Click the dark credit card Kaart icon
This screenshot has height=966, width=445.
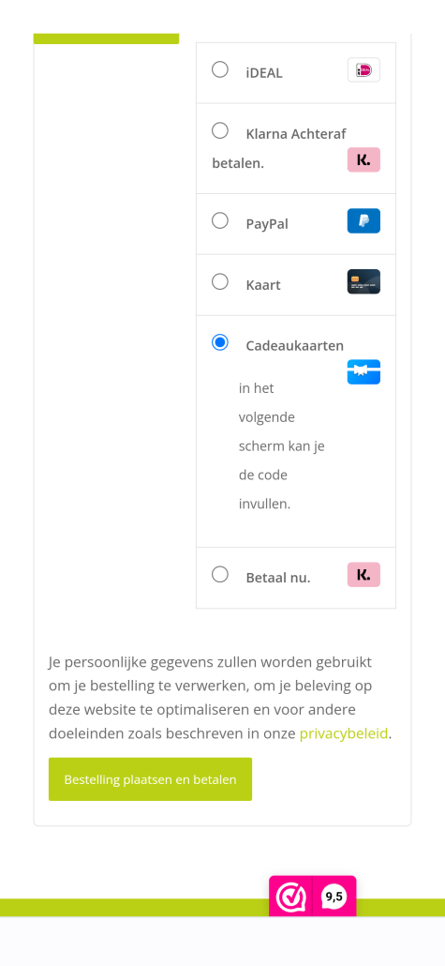point(363,281)
